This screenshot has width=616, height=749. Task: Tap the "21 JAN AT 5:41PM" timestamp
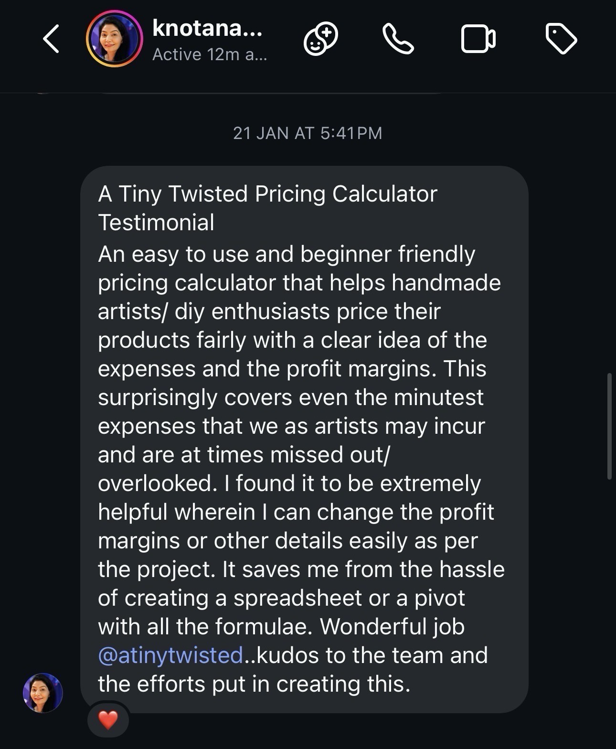[308, 133]
